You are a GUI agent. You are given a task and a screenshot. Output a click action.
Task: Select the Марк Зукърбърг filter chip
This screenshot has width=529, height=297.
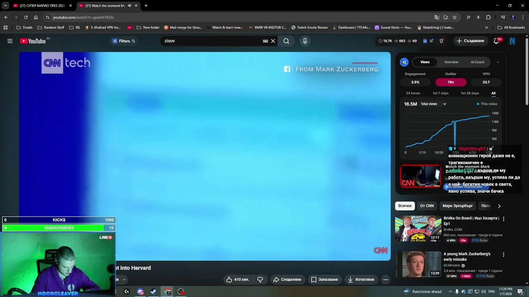pos(458,206)
